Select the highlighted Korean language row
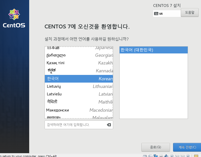This screenshot has height=157, width=201. (x=79, y=79)
